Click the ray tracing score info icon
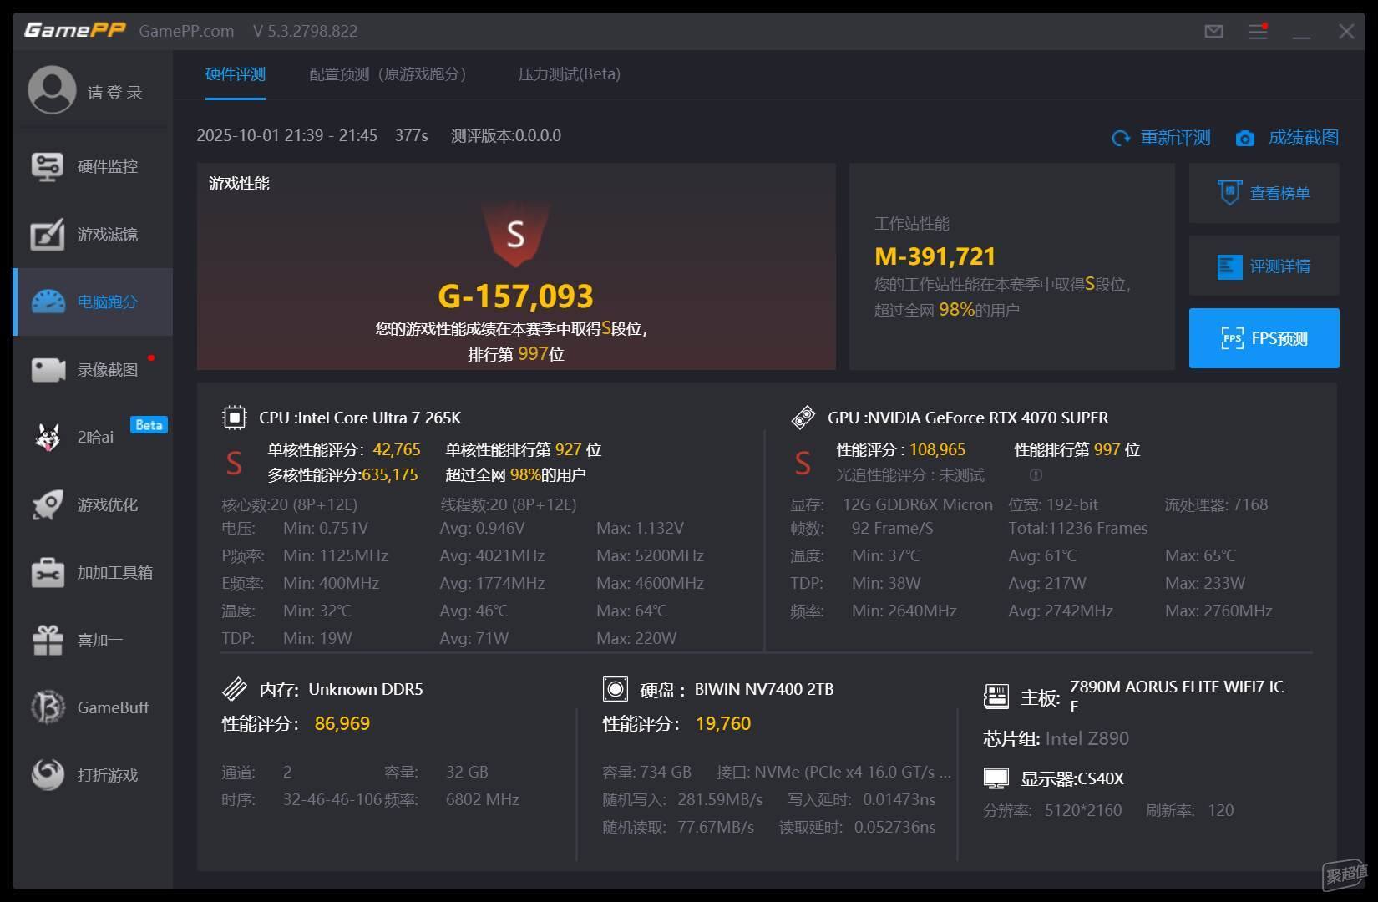Screen dimensions: 1378x902 tap(1036, 475)
